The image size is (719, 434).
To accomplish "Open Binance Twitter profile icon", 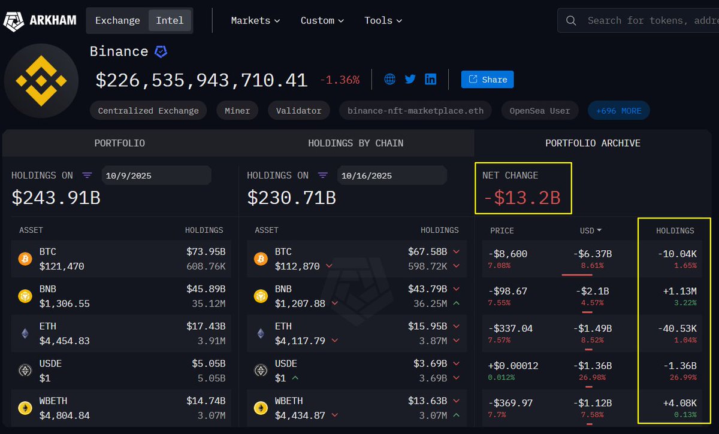I will click(410, 79).
